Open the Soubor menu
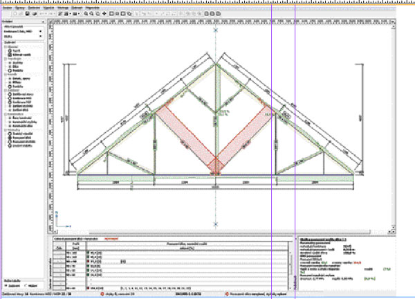Screen dimensions: 415x299 pyautogui.click(x=6, y=8)
